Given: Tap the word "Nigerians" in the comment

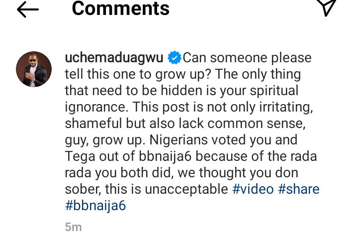Looking at the screenshot, I should point(179,140).
